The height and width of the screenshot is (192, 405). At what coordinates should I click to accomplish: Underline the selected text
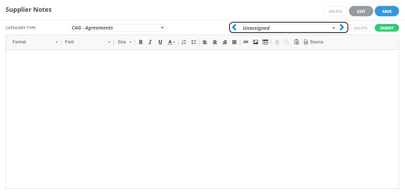pos(160,42)
